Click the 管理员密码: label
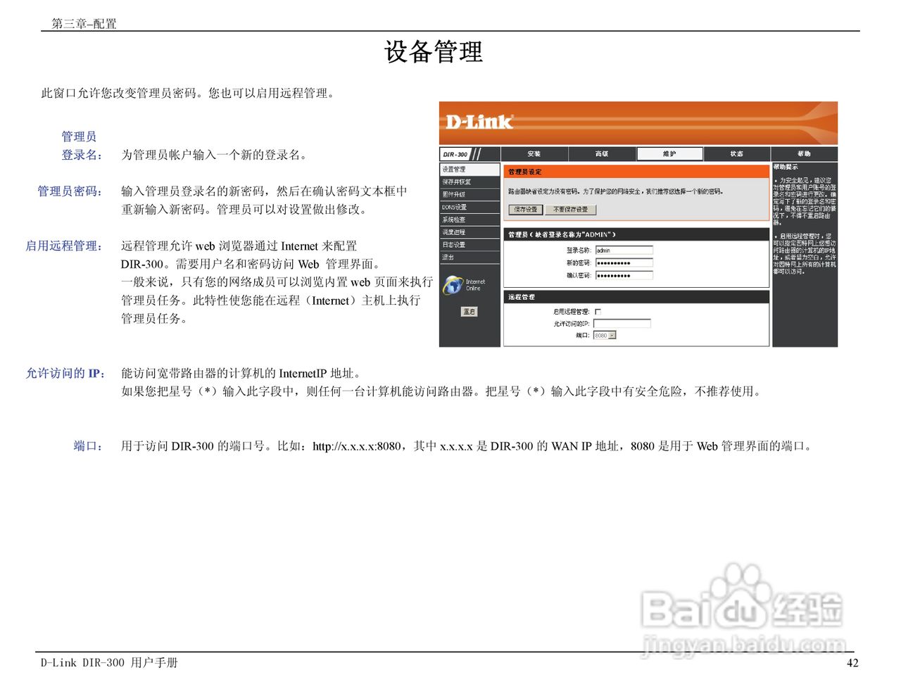The width and height of the screenshot is (901, 696). point(70,191)
